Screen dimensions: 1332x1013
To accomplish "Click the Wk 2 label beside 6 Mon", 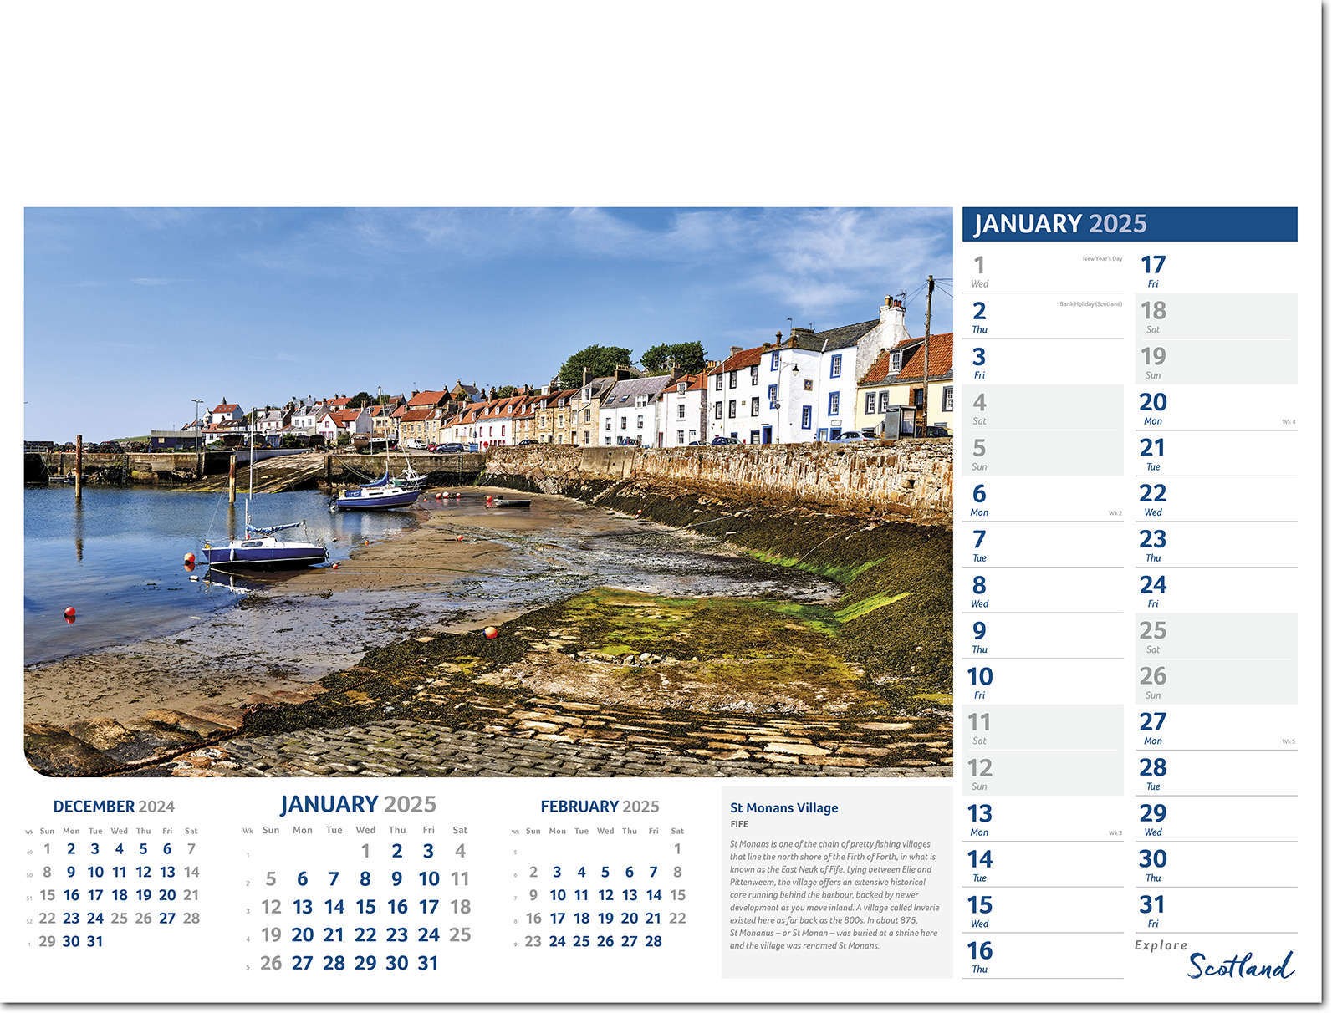I will point(1115,513).
